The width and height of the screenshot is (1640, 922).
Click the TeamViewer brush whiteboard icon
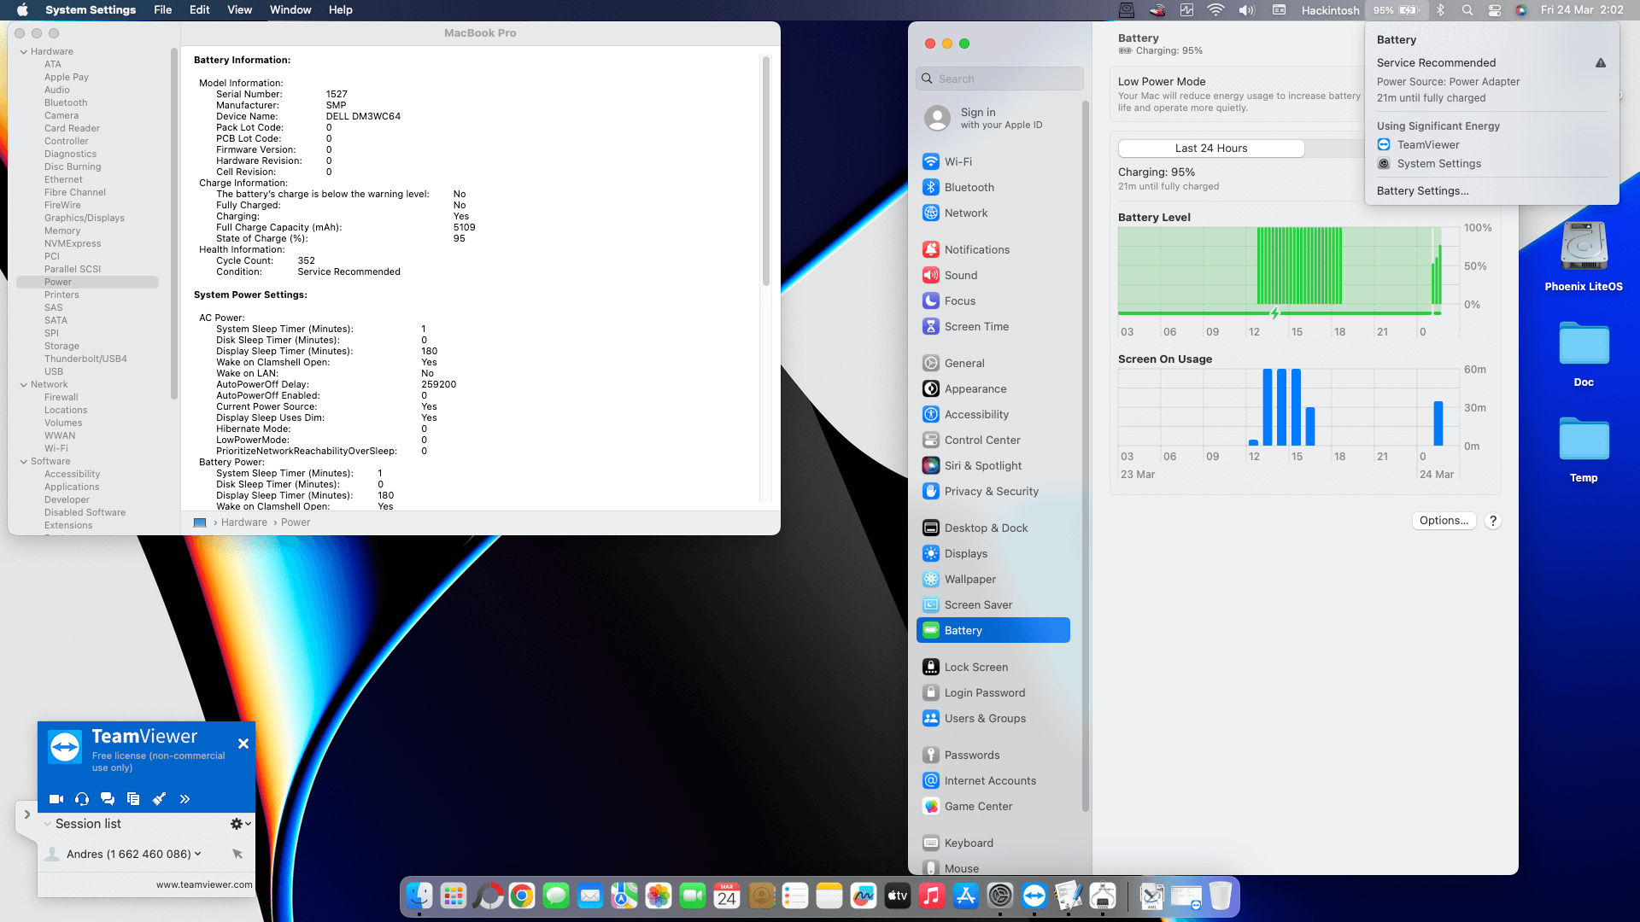click(x=159, y=799)
